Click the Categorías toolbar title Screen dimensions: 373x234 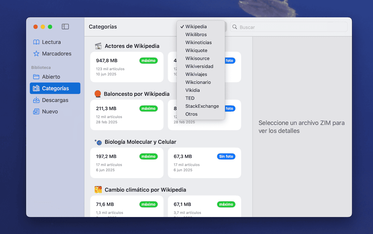103,27
